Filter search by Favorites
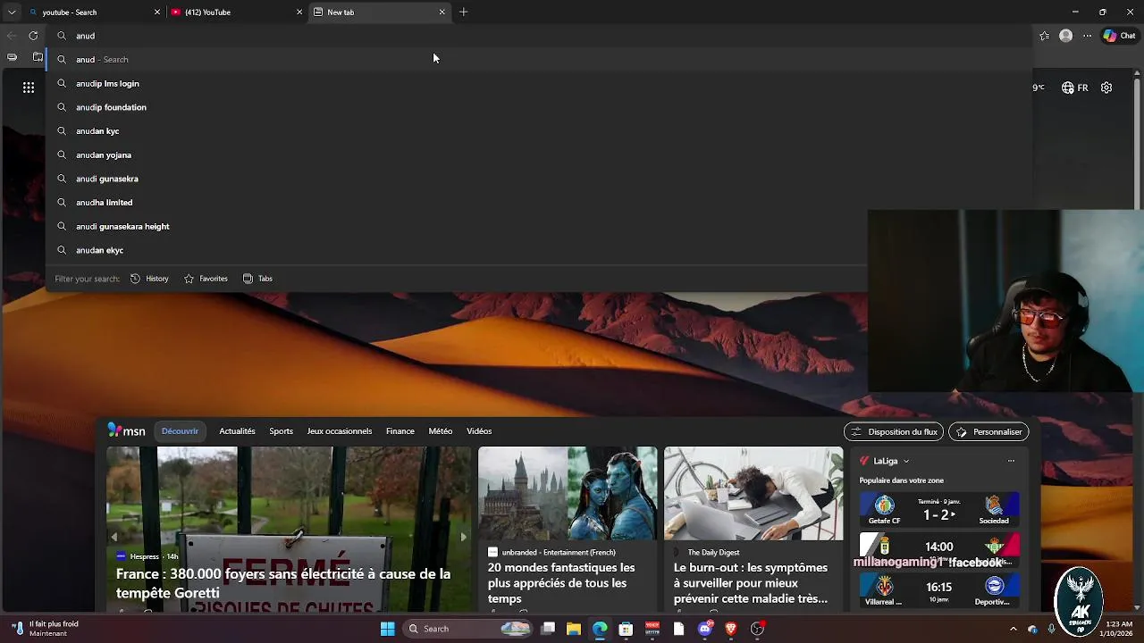This screenshot has width=1144, height=643. (206, 279)
